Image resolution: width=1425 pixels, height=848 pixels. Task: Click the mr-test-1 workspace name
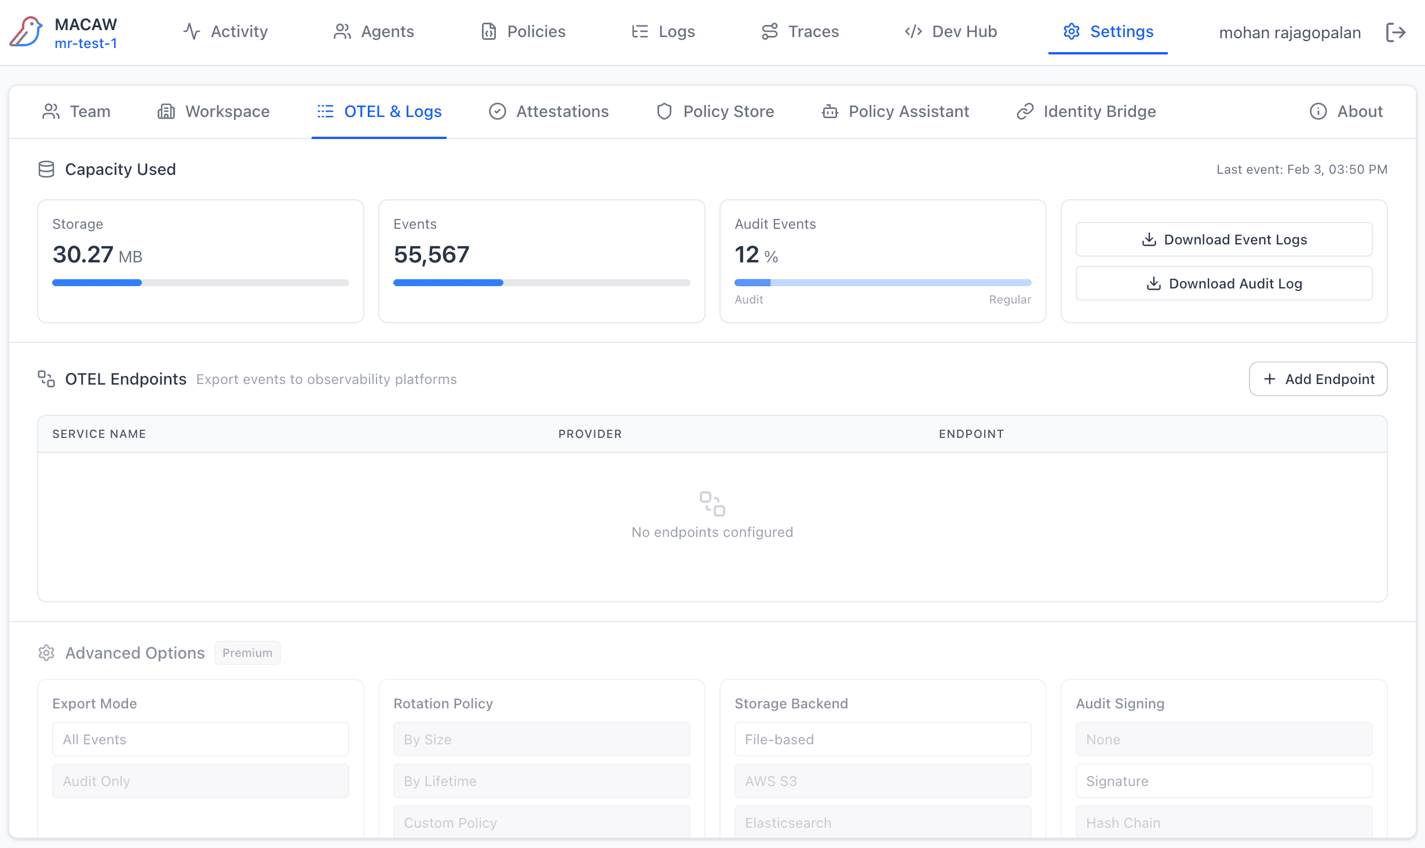86,44
